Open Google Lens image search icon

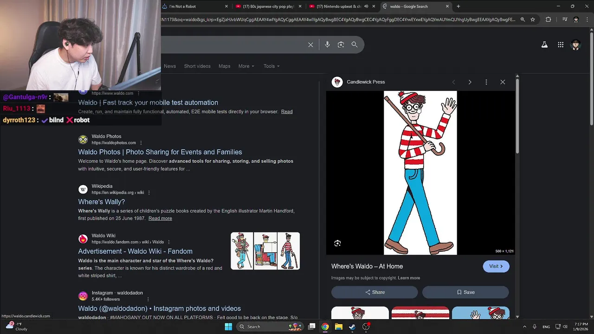341,45
